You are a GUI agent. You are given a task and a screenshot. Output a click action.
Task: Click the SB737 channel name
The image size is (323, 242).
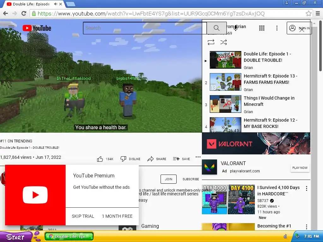click(263, 200)
